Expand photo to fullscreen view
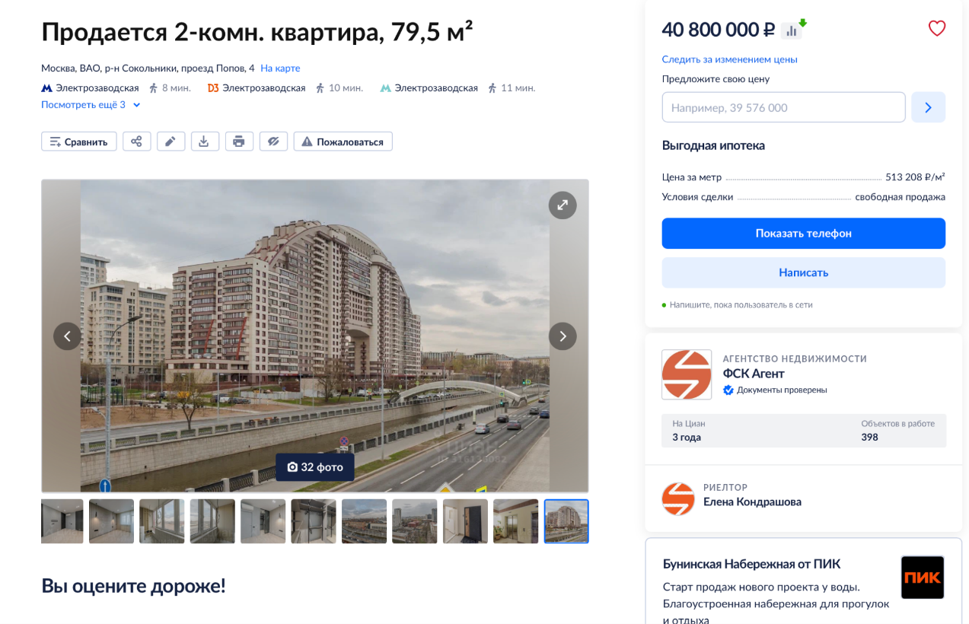969x624 pixels. pos(563,205)
